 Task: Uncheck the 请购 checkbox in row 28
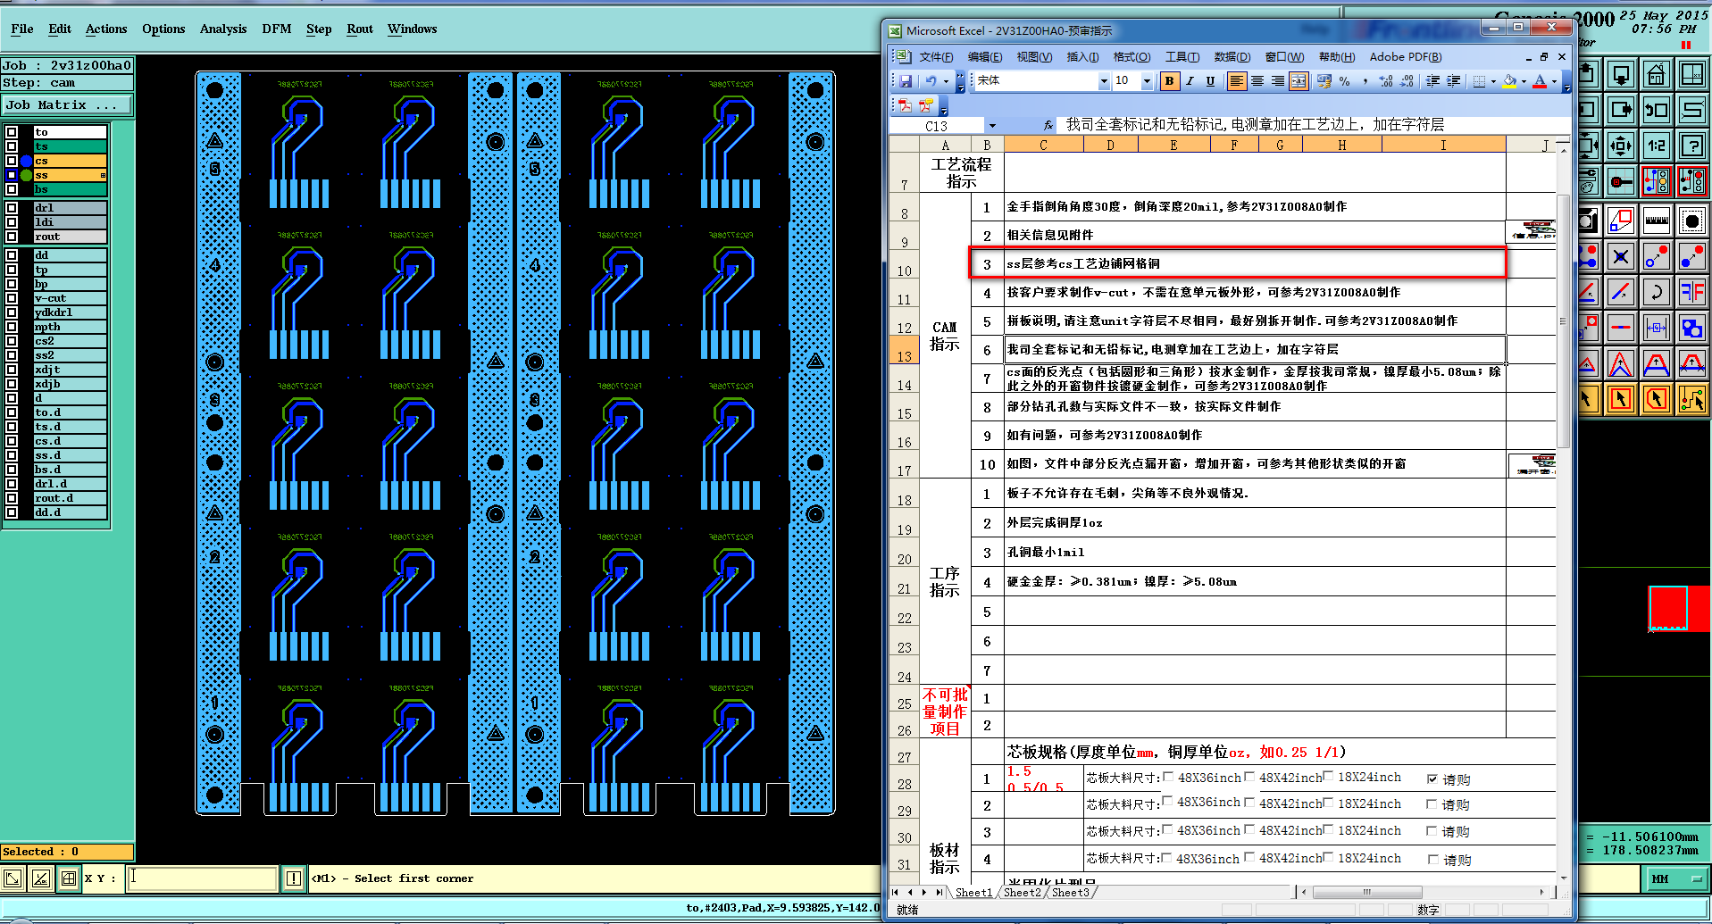tap(1432, 779)
